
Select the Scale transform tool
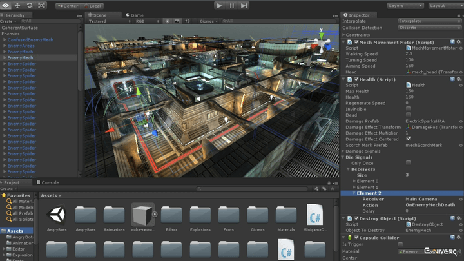click(x=42, y=5)
